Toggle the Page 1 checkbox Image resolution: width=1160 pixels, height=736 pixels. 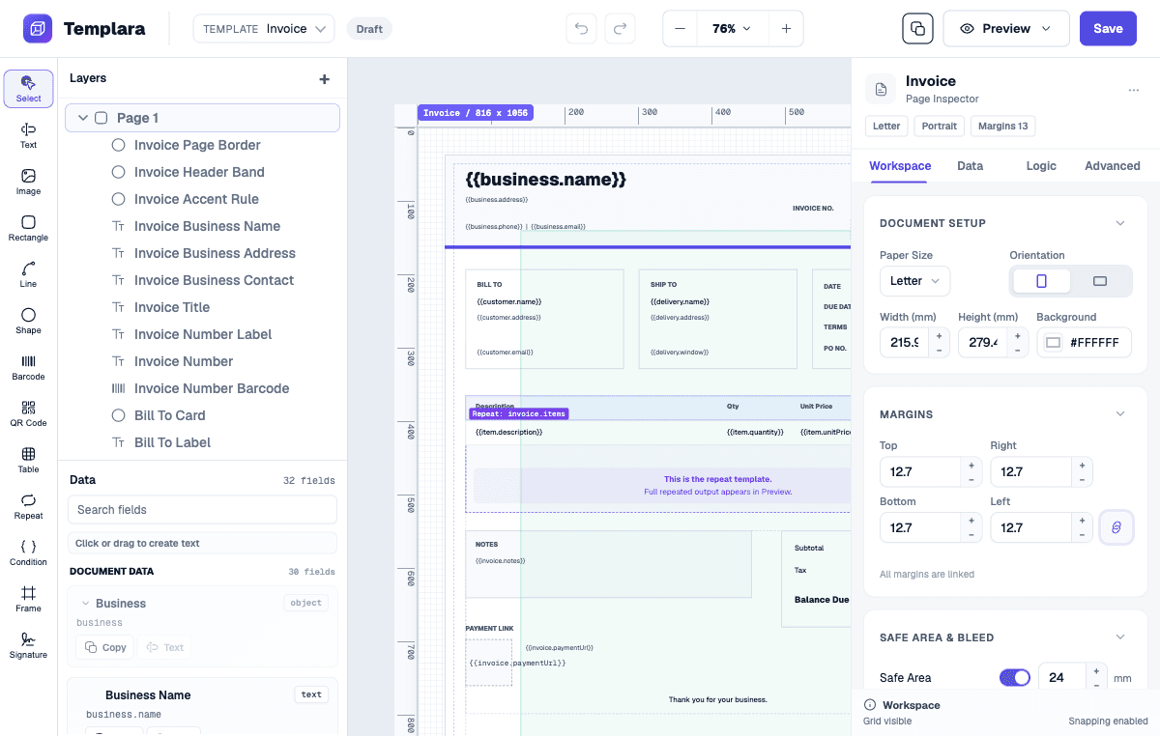[x=101, y=118]
